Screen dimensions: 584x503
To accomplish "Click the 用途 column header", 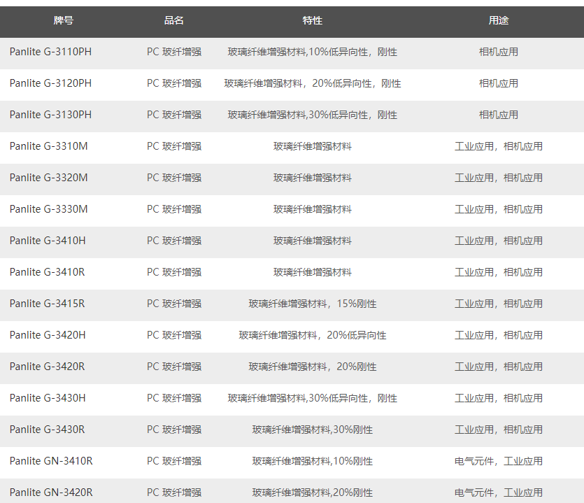I will [498, 21].
